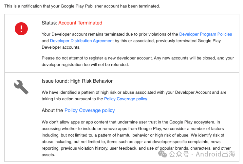The image size is (243, 164).
Task: Open the Developer Distribution Agreement link
Action: click(x=82, y=41)
